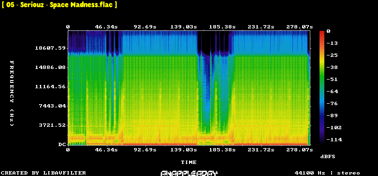Click the bottom 231.72s time label
The image size is (378, 176).
pos(261,150)
